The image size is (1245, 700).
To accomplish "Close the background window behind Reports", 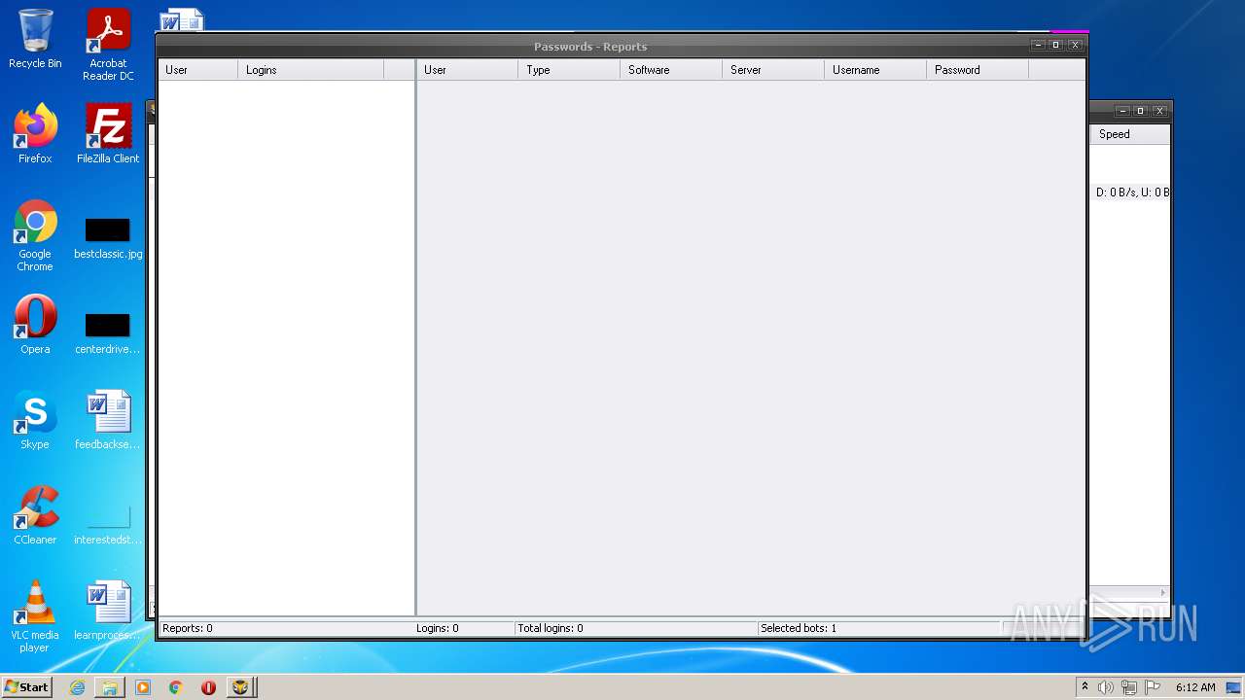I will coord(1159,111).
